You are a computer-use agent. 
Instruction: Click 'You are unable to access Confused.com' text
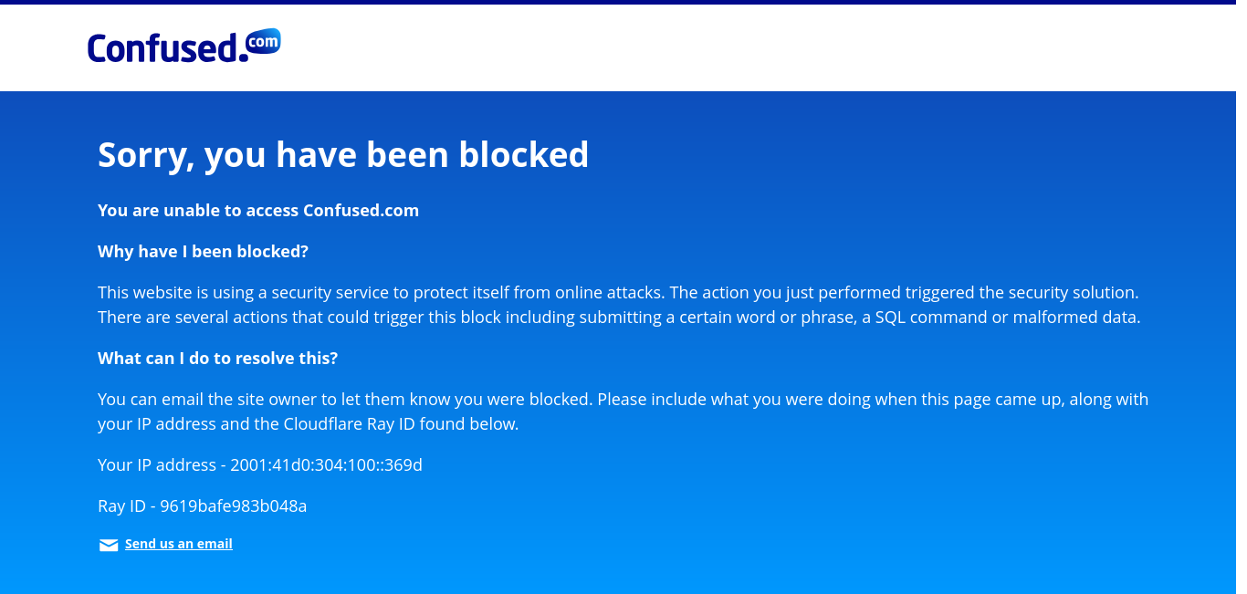258,211
